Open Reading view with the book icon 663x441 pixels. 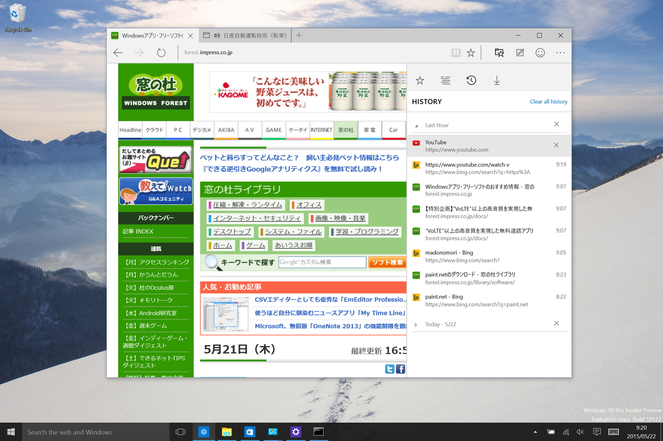pyautogui.click(x=456, y=52)
